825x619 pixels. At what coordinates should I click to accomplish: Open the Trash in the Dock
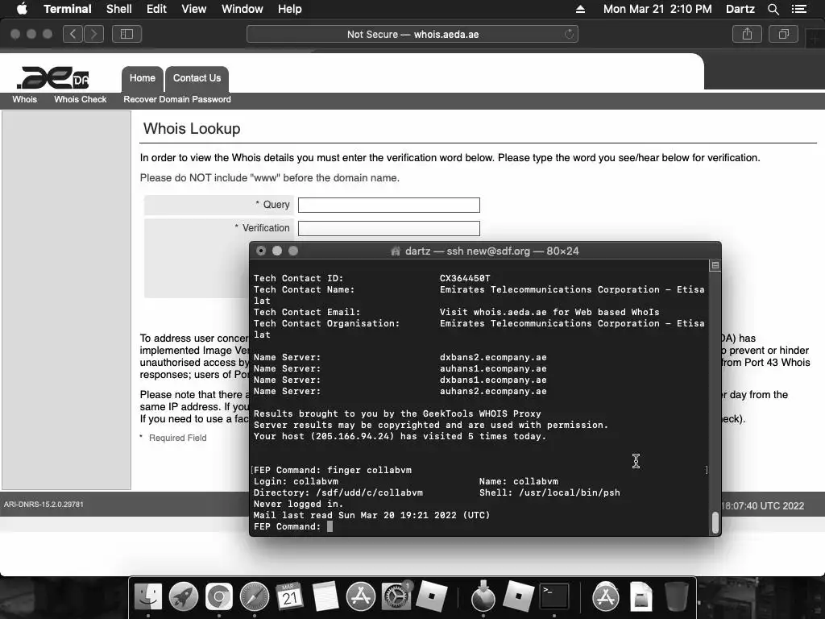pos(676,596)
